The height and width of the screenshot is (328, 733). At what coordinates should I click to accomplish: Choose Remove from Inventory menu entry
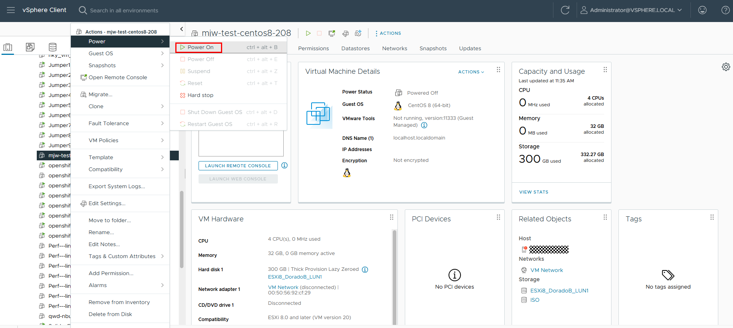pos(120,302)
